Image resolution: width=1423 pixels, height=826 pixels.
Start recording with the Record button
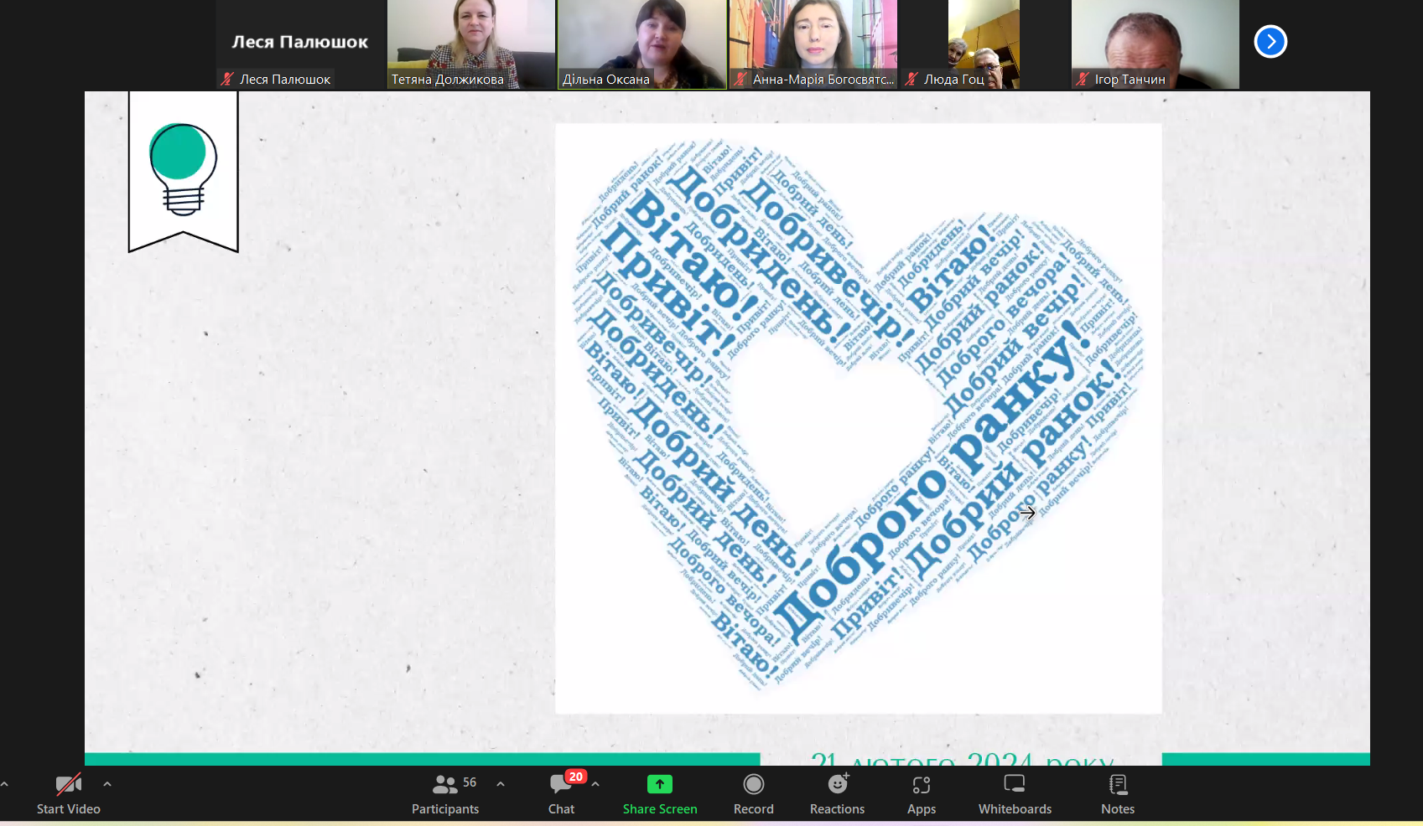point(753,793)
